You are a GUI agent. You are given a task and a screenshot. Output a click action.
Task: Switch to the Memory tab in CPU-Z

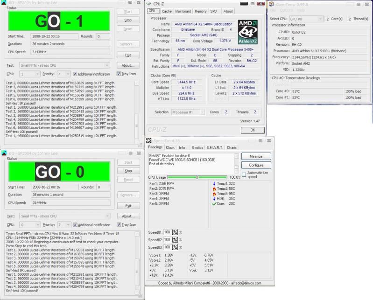click(x=201, y=11)
